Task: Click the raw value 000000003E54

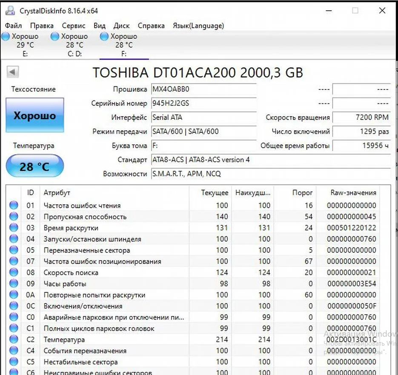Action: pyautogui.click(x=352, y=283)
